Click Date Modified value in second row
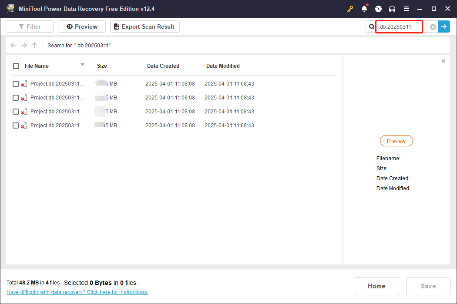 point(229,98)
